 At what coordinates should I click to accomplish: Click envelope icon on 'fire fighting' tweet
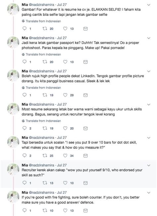(x=85, y=210)
